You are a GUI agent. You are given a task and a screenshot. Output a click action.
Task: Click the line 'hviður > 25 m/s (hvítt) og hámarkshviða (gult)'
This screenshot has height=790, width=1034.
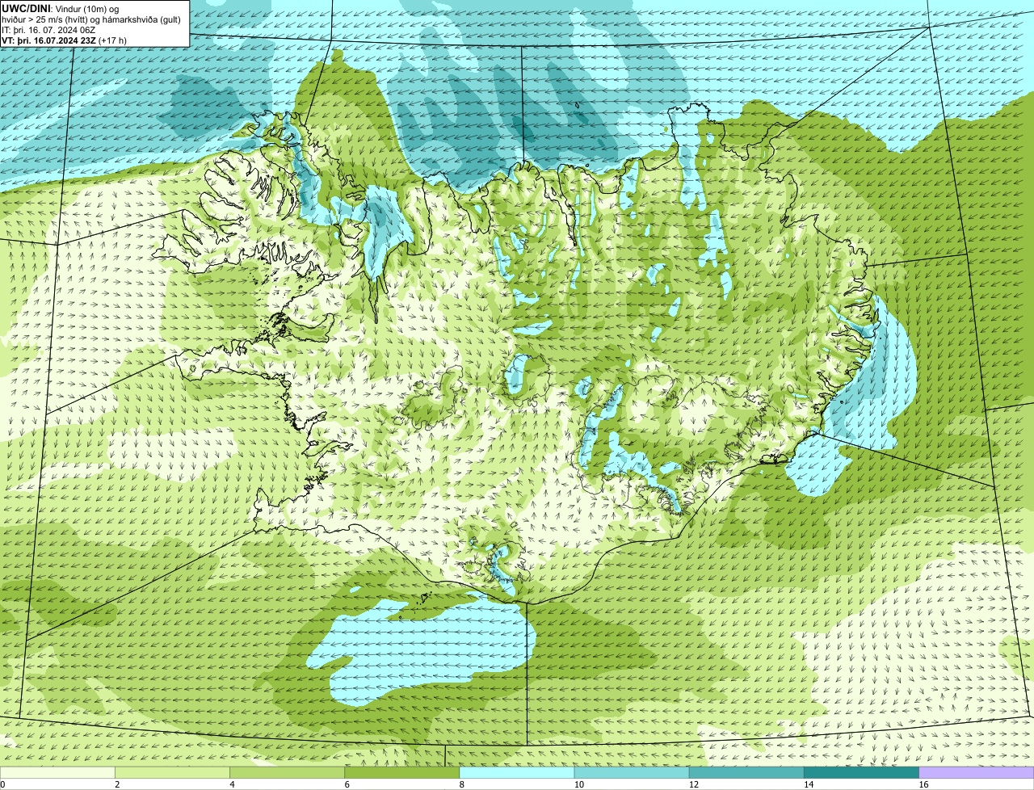tap(91, 19)
